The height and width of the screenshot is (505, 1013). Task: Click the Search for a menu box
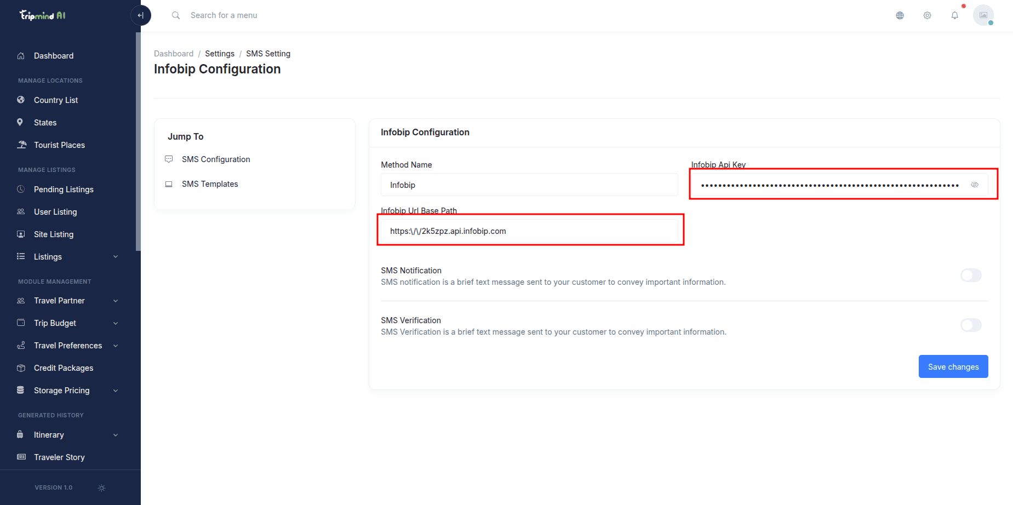(224, 15)
